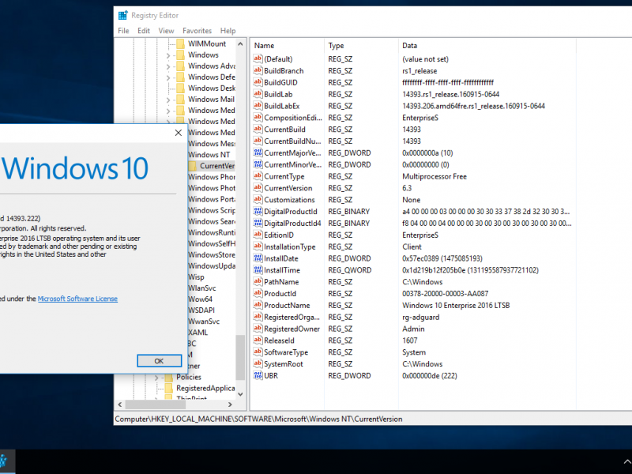Select the Customizations value name
The width and height of the screenshot is (632, 474).
coord(289,200)
